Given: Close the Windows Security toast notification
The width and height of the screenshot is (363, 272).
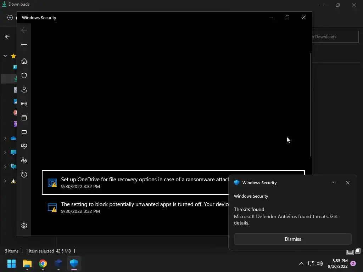Looking at the screenshot, I should tap(348, 183).
